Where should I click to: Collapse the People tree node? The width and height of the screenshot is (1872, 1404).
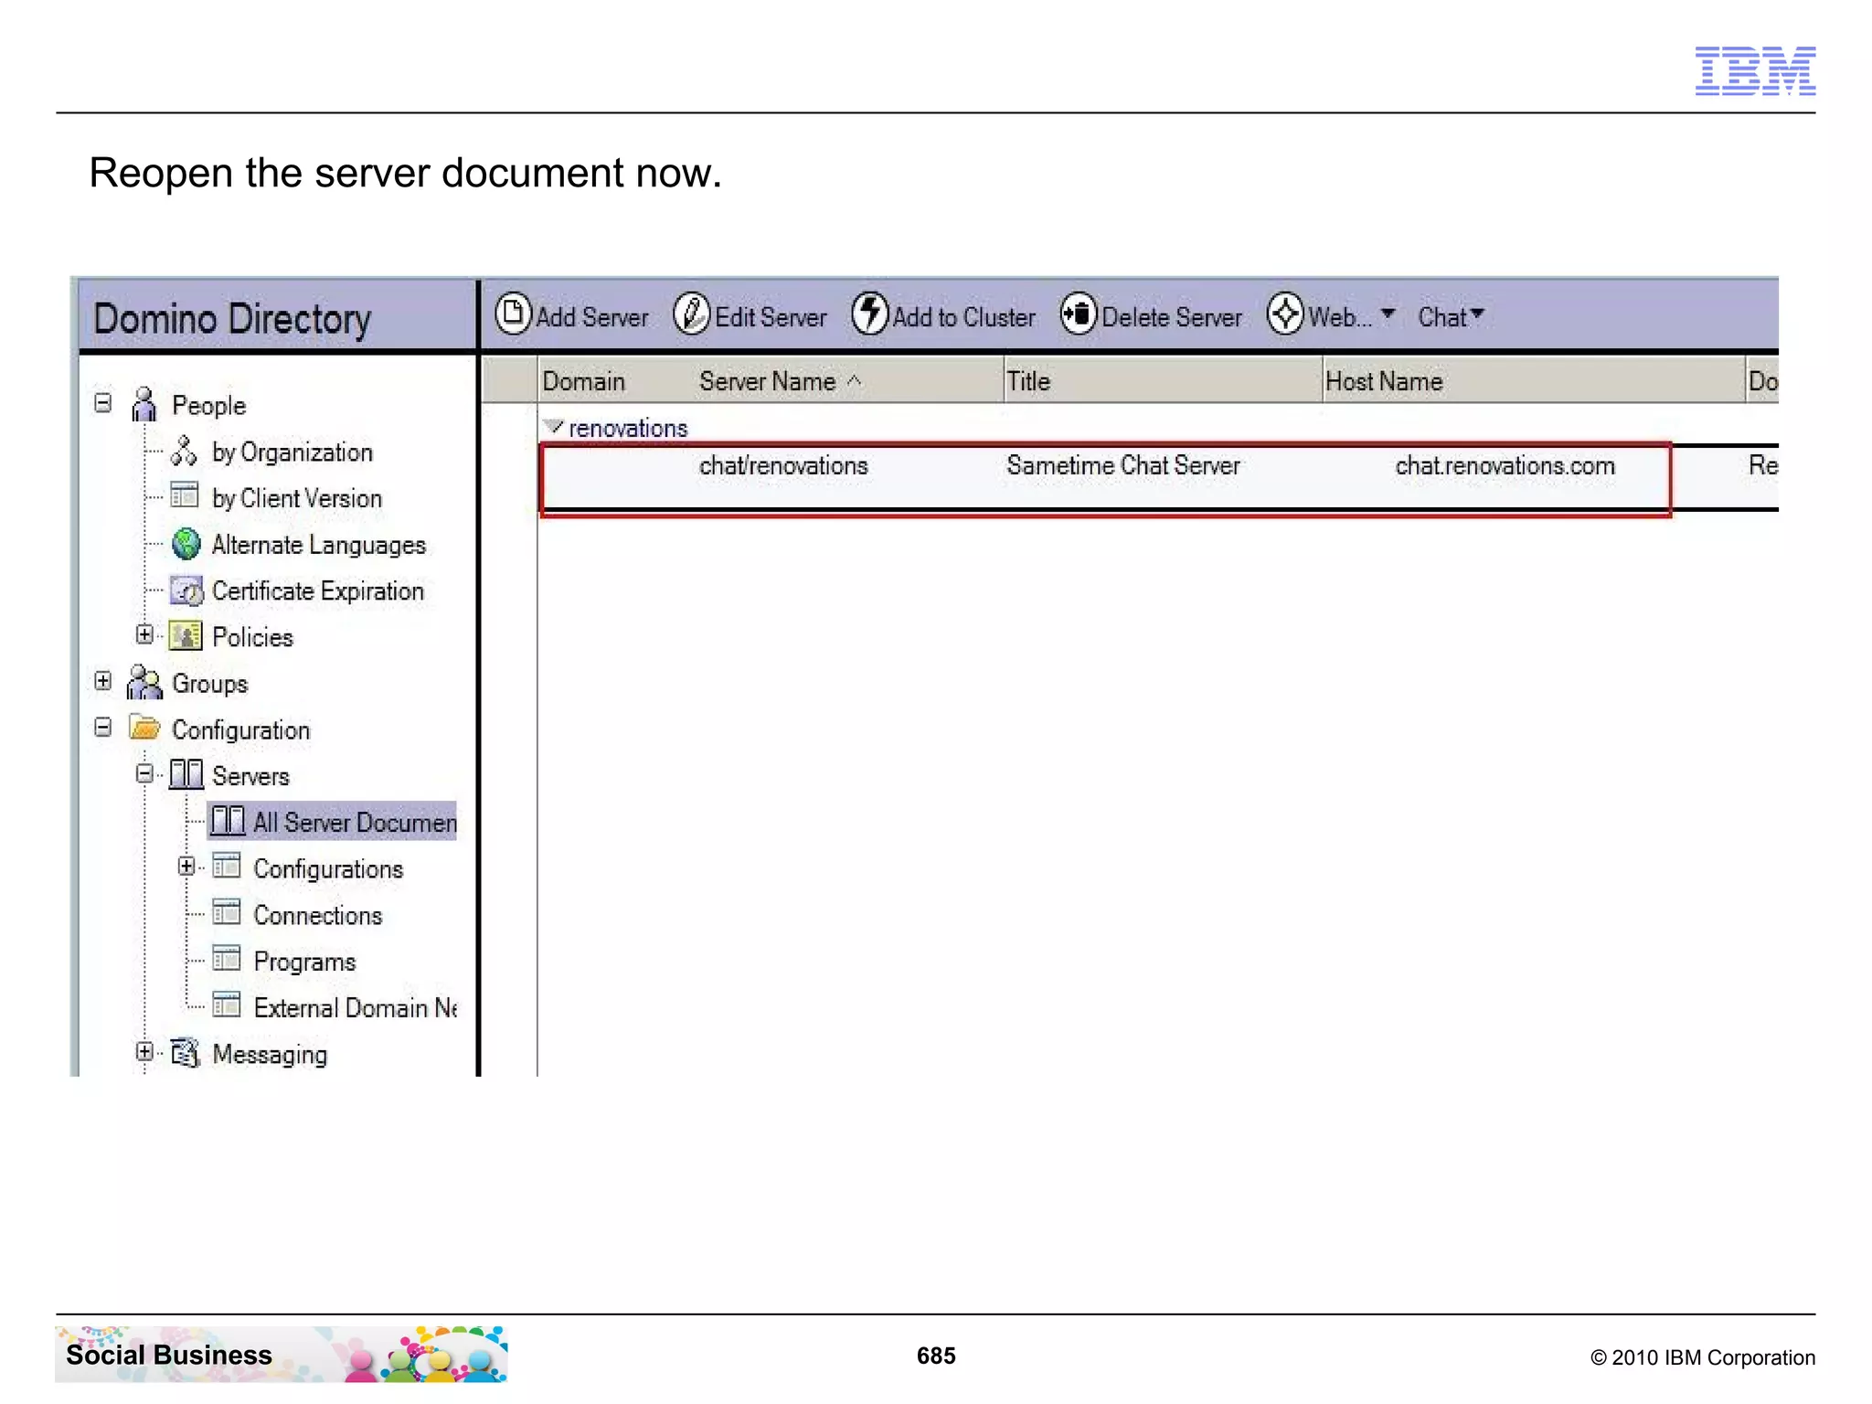[103, 403]
